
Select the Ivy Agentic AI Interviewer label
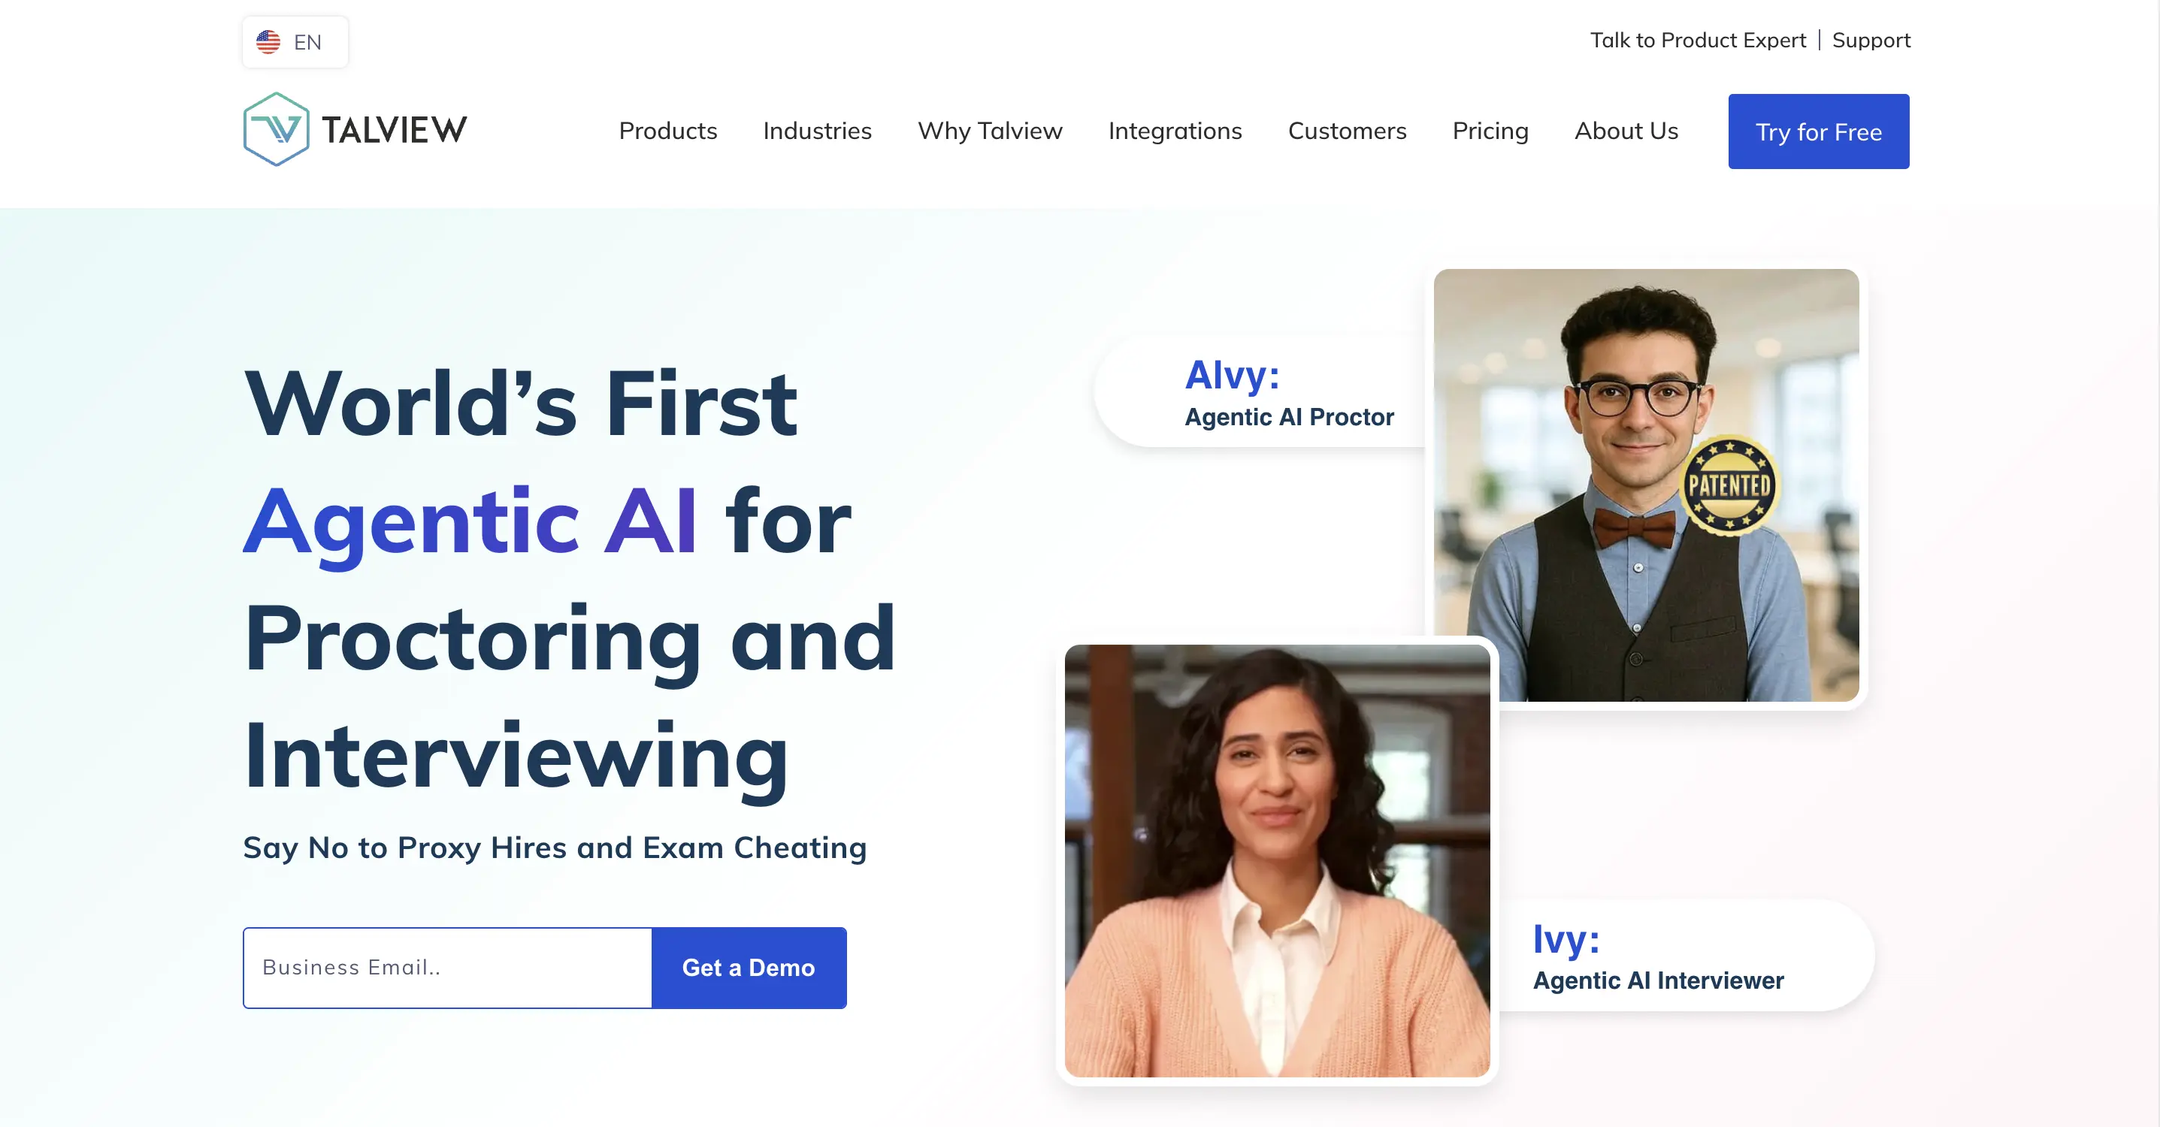coord(1658,956)
